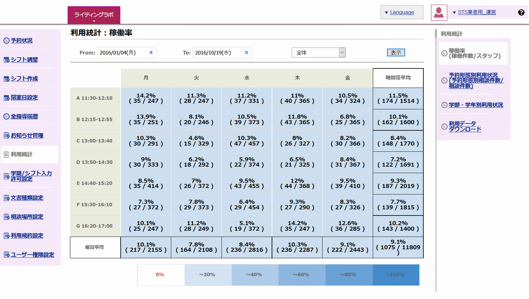This screenshot has width=529, height=299.
Task: Select 全指導履歴 from the left menu
Action: [24, 117]
